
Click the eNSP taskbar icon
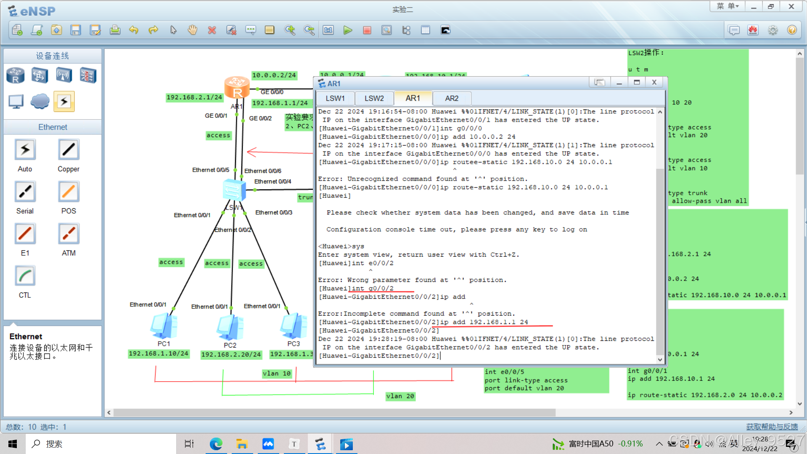click(x=320, y=444)
